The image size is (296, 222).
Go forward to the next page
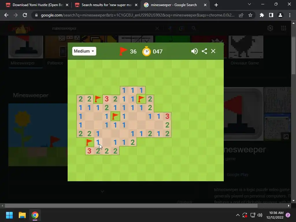[x=16, y=15]
